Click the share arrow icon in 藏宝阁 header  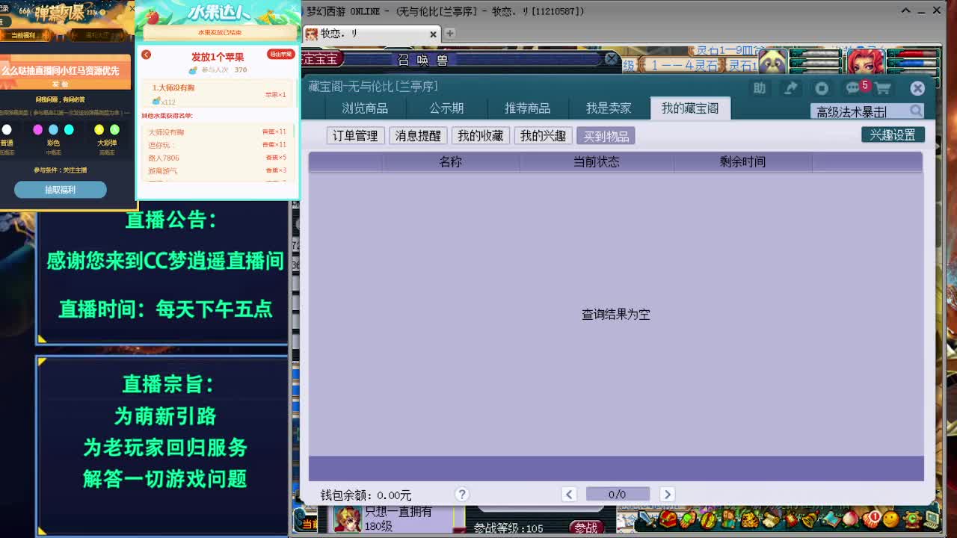point(790,88)
